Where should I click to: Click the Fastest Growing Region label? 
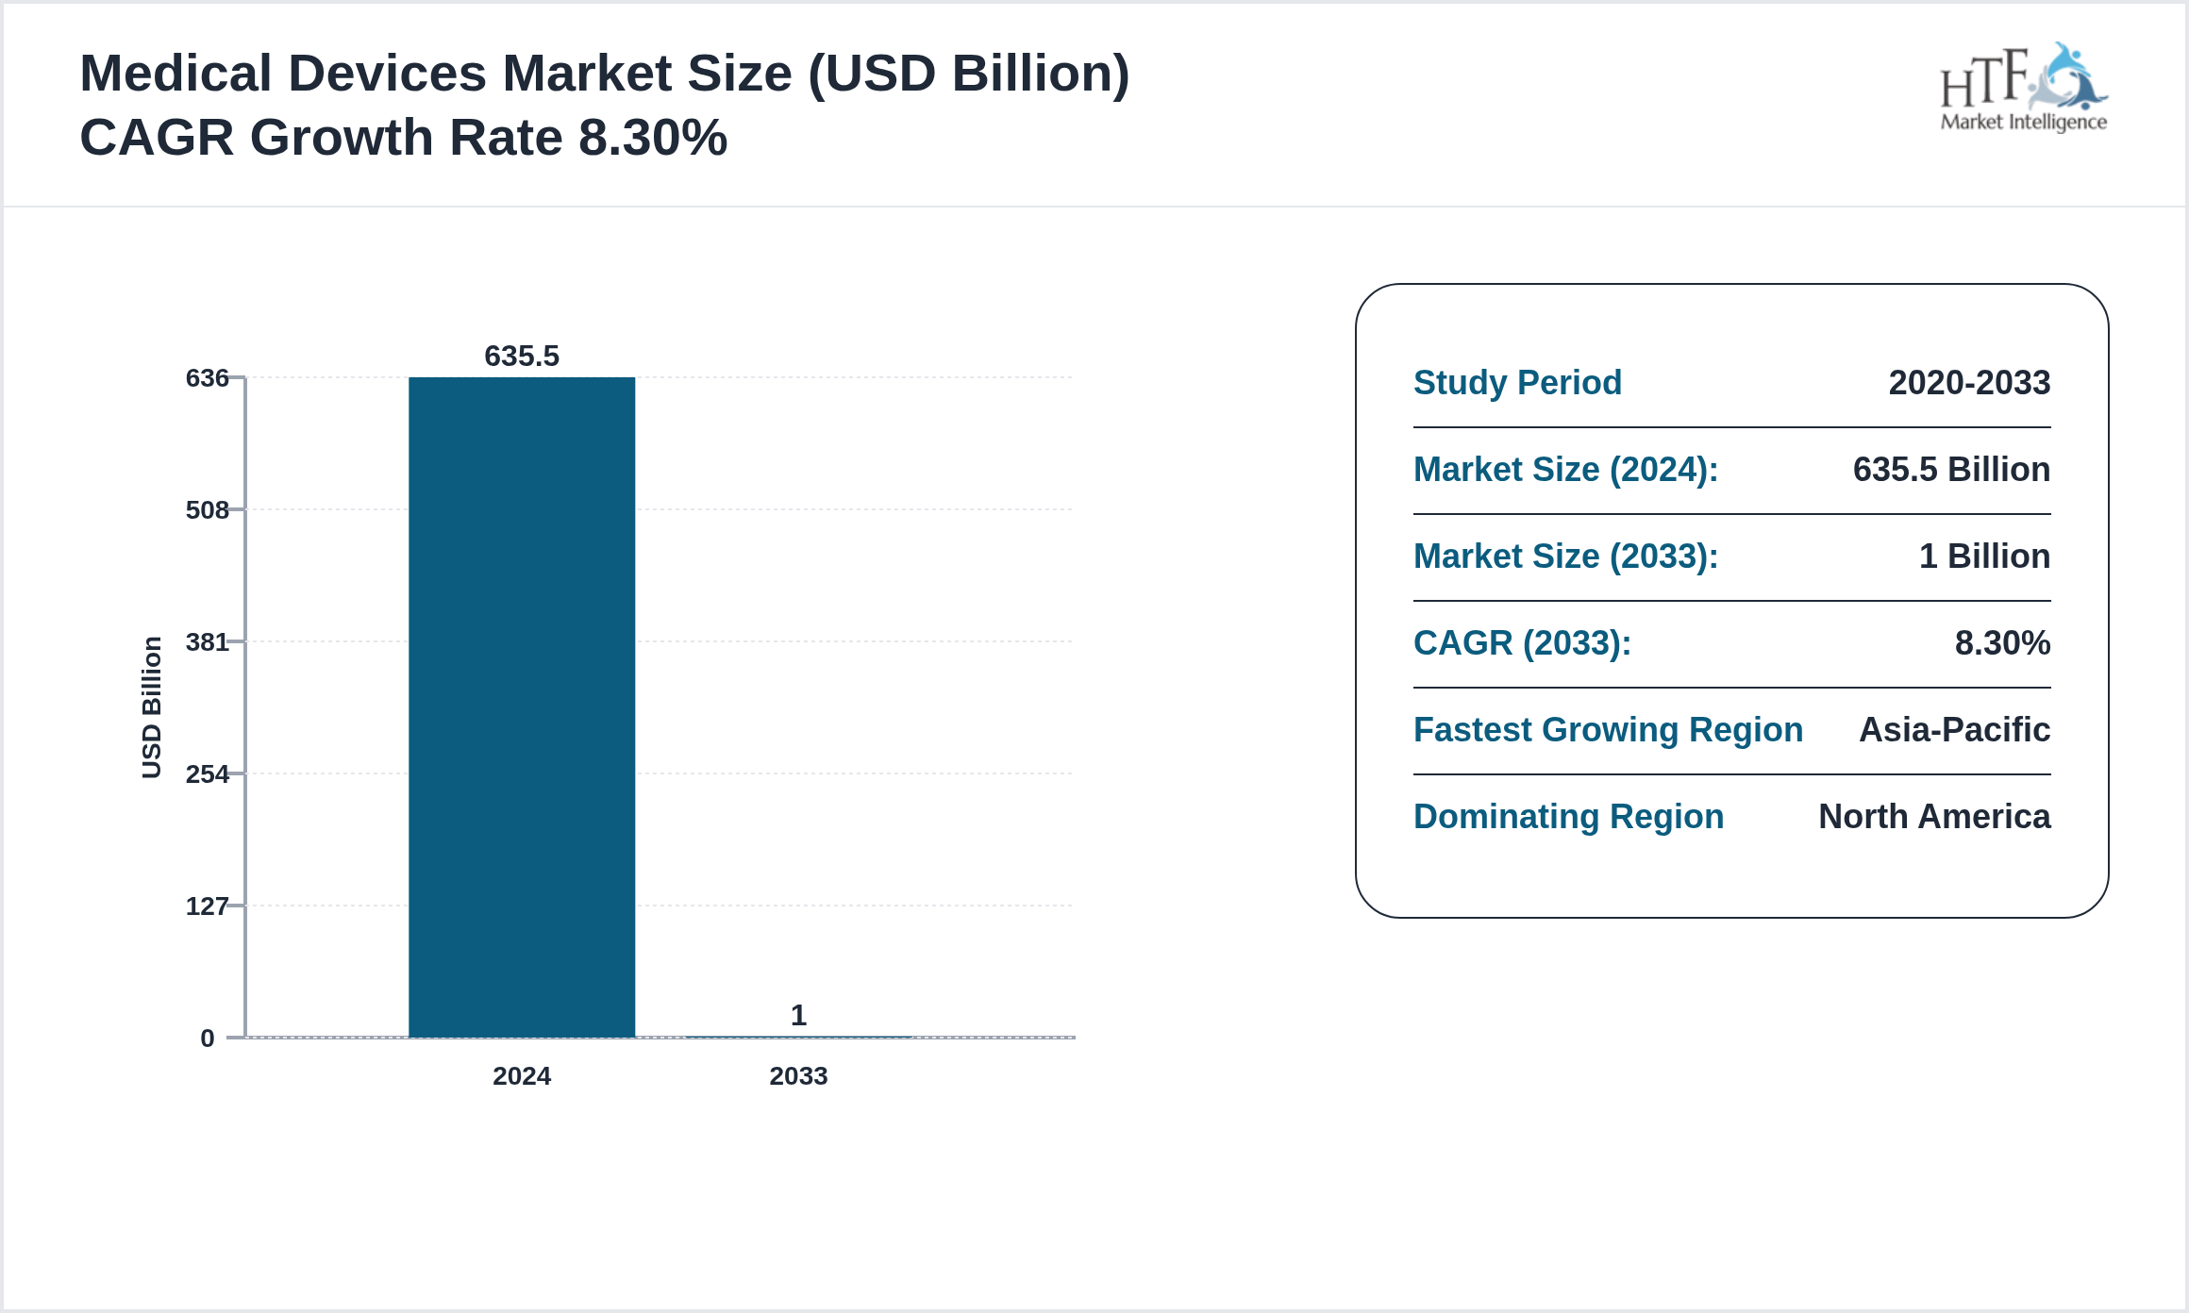tap(1608, 730)
